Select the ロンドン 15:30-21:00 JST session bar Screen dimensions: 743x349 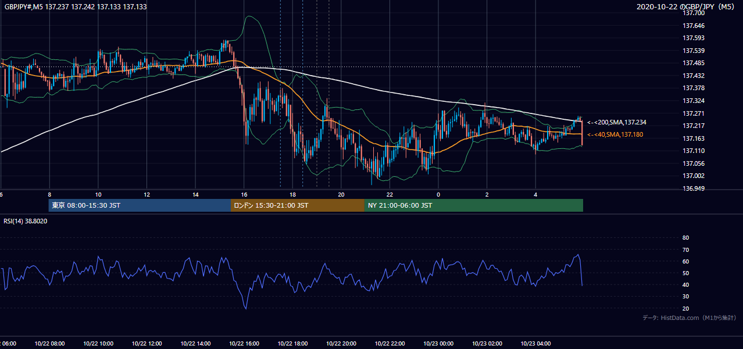click(298, 205)
